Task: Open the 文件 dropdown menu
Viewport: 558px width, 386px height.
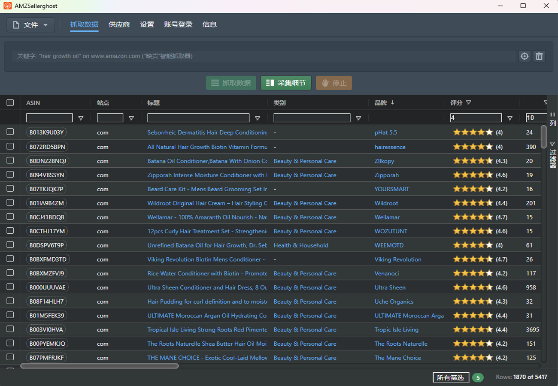Action: tap(31, 25)
